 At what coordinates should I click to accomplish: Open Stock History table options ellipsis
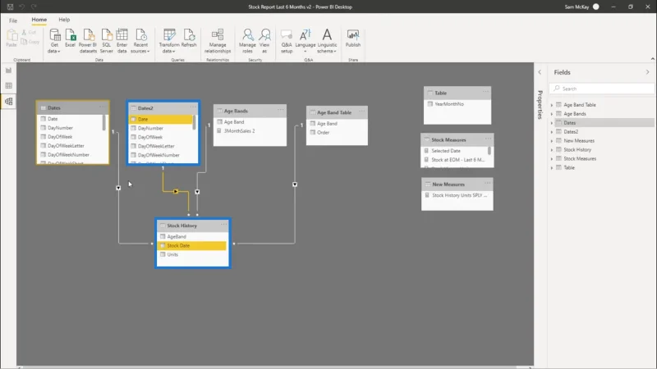(223, 225)
